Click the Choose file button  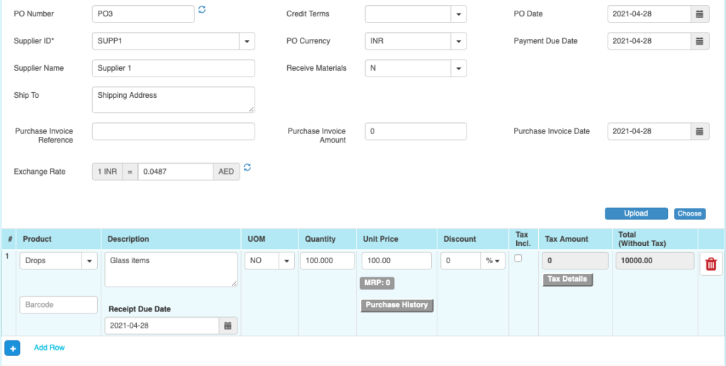(x=690, y=213)
